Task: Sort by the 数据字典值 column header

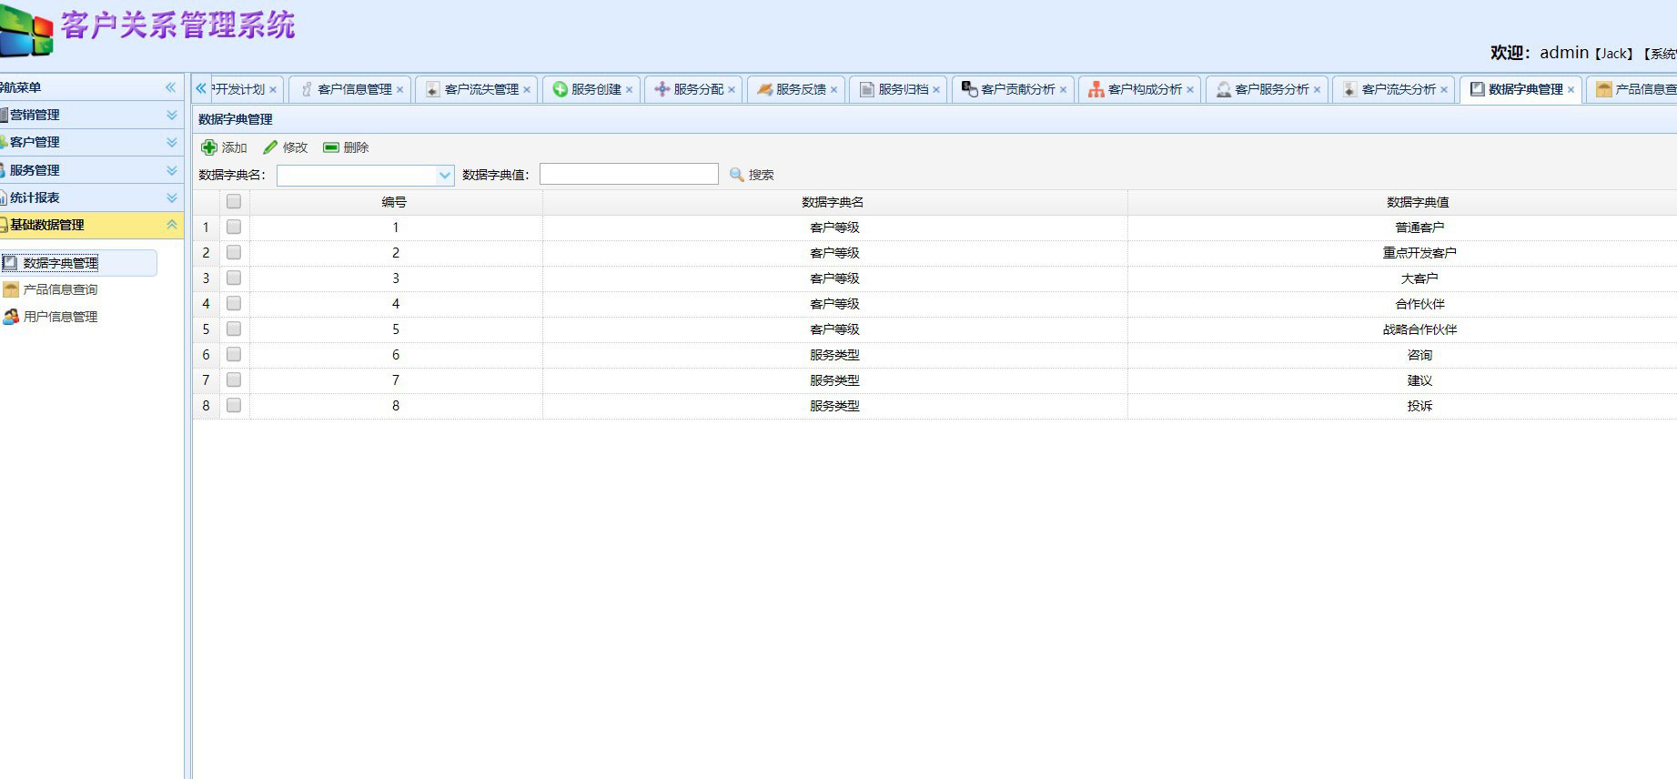Action: pos(1418,202)
